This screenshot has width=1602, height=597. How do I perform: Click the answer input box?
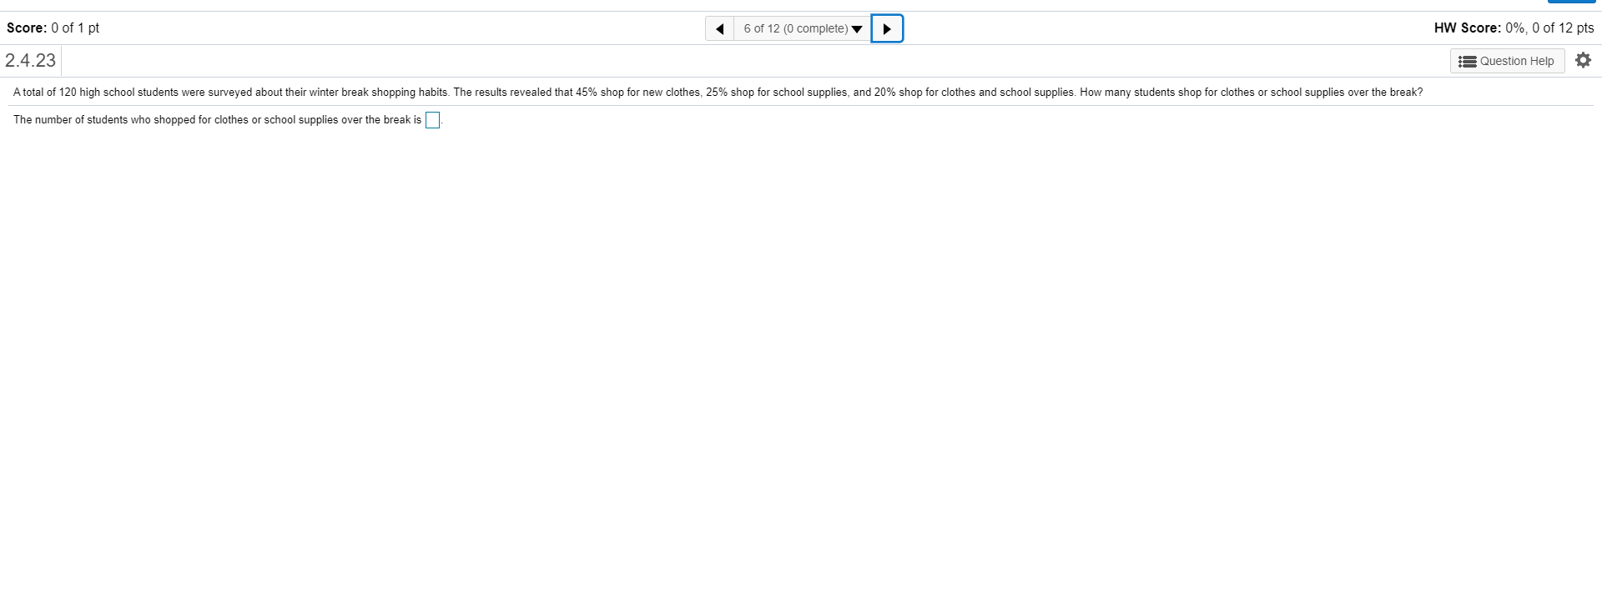click(x=432, y=120)
